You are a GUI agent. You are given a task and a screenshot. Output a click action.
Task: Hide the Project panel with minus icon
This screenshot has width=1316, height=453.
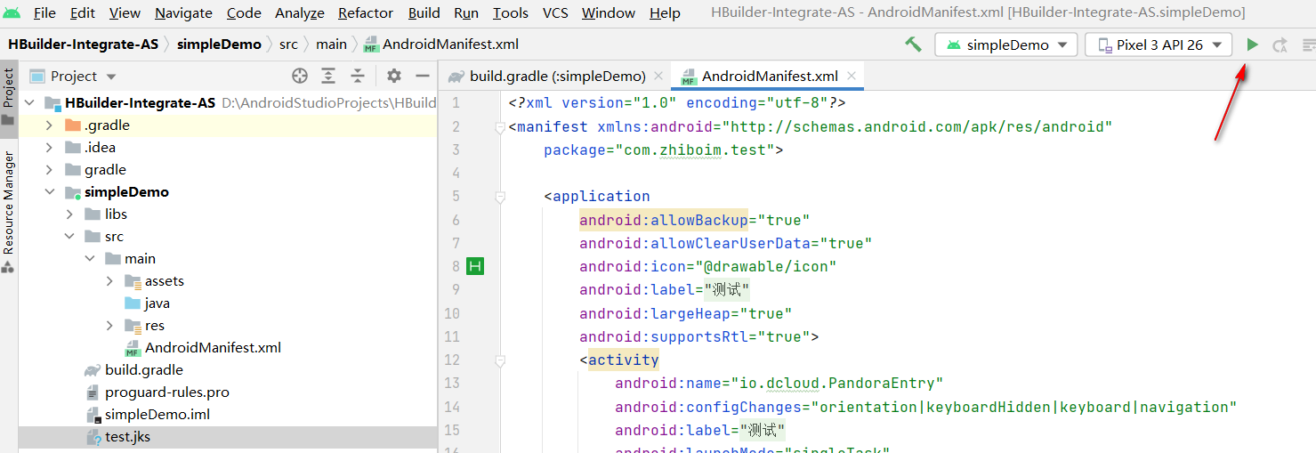coord(422,76)
